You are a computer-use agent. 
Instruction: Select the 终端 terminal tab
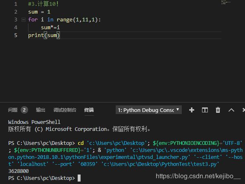click(x=89, y=110)
